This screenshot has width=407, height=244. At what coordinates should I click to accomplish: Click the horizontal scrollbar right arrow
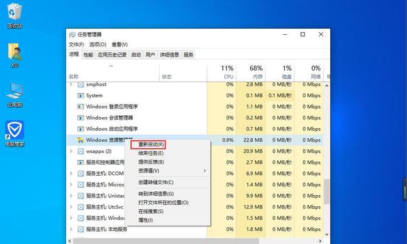click(320, 241)
